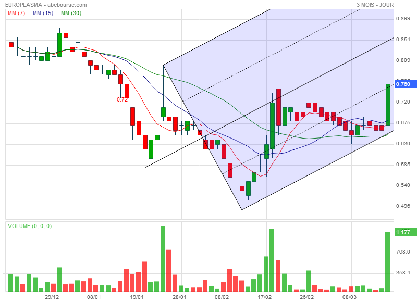Click the 26/02 date axis label

(x=306, y=297)
